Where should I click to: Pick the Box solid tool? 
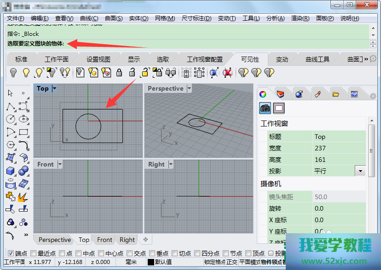pyautogui.click(x=10, y=171)
